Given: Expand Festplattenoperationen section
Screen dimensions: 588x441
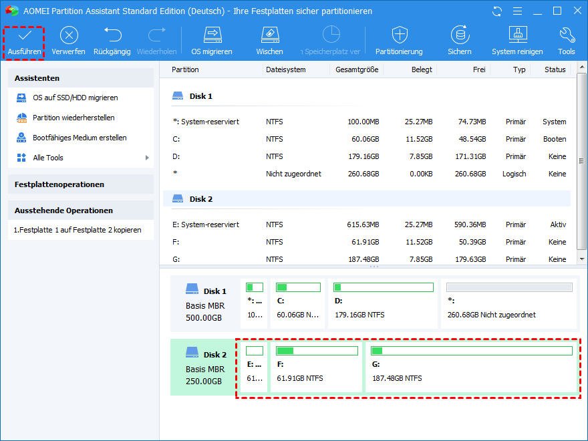Looking at the screenshot, I should [81, 184].
